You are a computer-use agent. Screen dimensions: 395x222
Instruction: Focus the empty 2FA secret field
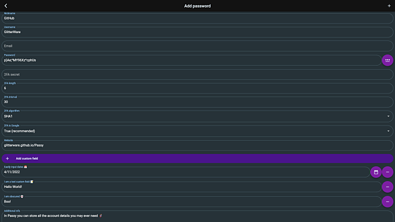coord(197,75)
